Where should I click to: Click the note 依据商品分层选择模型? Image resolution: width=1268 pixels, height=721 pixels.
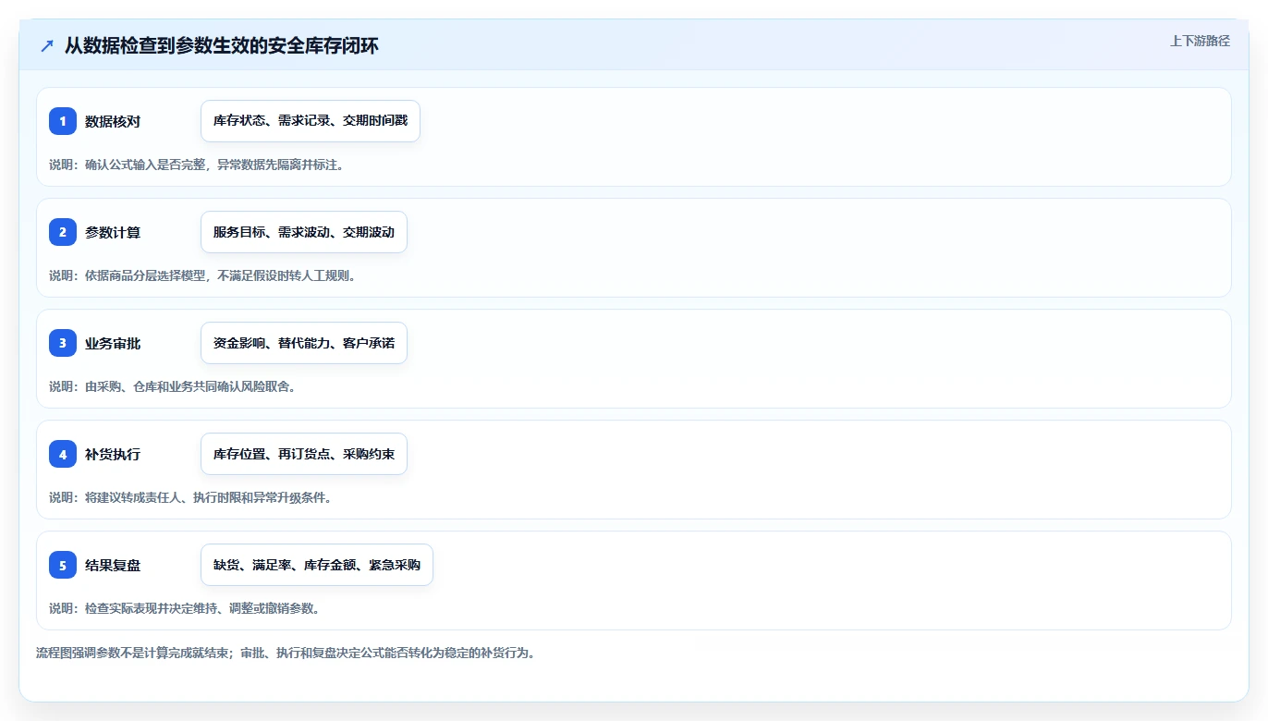coord(146,275)
